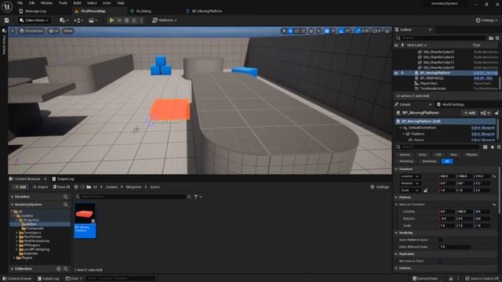Select the Physics filter in Details
The height and width of the screenshot is (282, 502).
[471, 155]
